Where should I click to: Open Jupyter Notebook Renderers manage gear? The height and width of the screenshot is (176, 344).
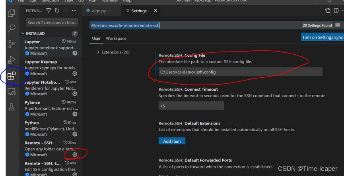(x=75, y=94)
